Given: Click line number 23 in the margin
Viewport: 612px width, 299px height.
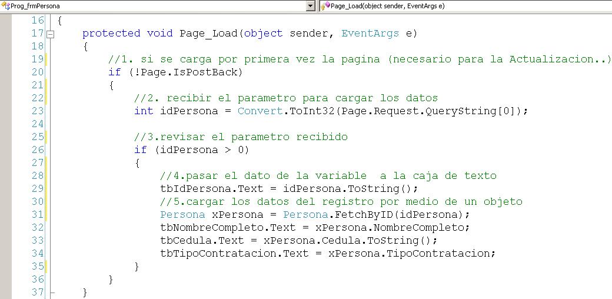Looking at the screenshot, I should coord(38,111).
